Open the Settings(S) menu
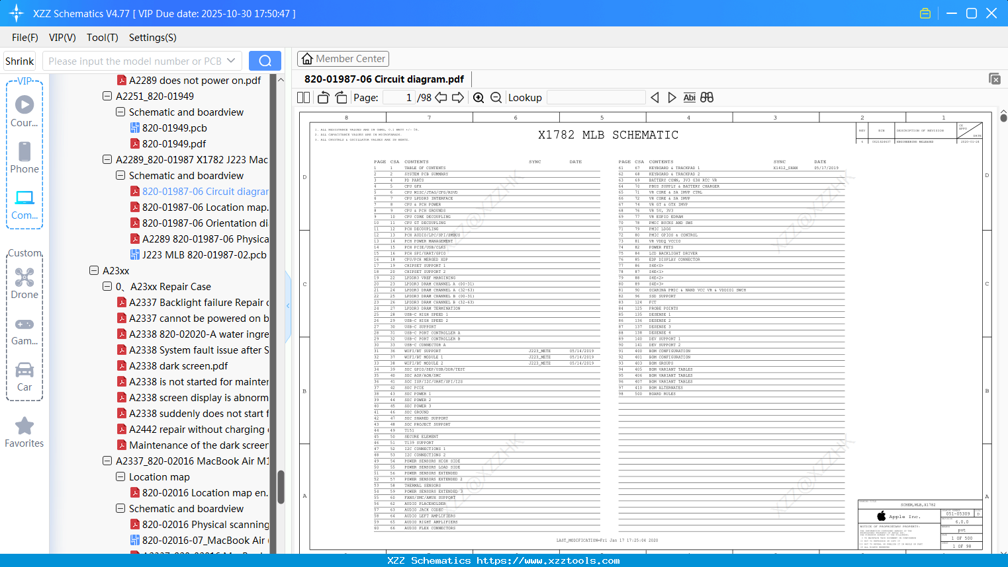 tap(153, 38)
